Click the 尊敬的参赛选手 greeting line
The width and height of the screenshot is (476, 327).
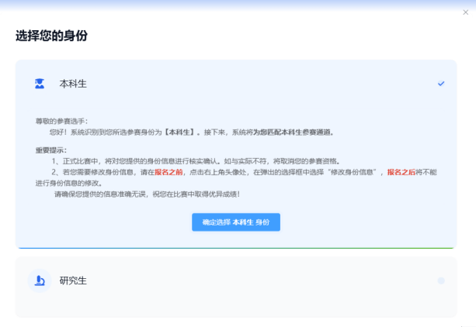point(62,122)
